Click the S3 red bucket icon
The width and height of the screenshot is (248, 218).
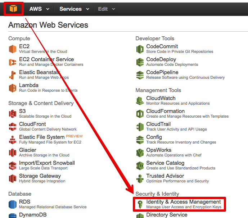coord(13,114)
